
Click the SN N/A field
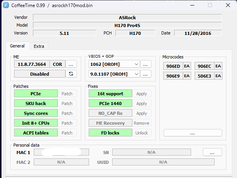(x=151, y=152)
